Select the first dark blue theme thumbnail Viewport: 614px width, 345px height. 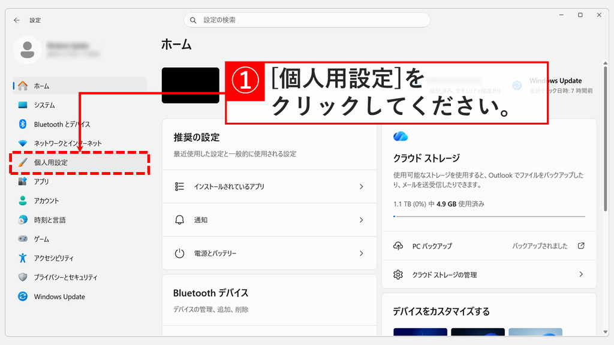coord(420,332)
